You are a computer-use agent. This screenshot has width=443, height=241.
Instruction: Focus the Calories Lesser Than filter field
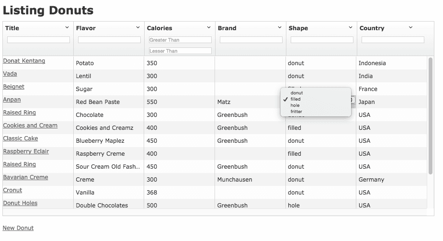coord(180,51)
